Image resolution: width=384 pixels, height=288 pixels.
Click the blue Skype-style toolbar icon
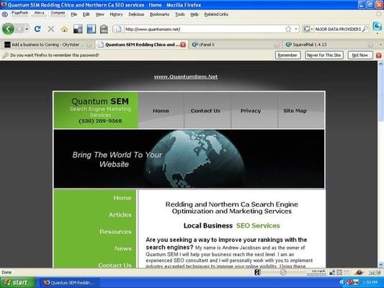[377, 27]
